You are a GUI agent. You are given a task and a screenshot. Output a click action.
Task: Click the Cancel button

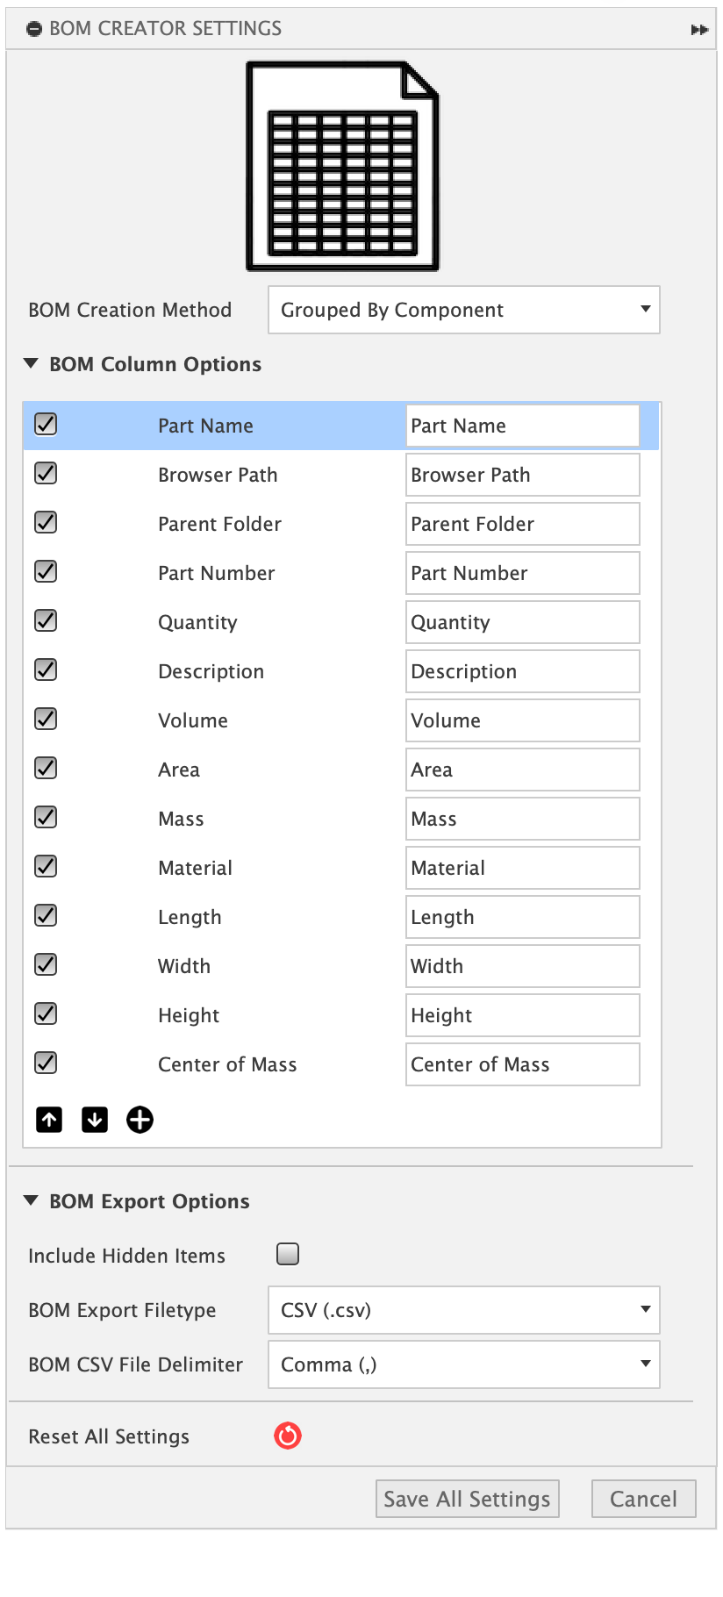(643, 1499)
